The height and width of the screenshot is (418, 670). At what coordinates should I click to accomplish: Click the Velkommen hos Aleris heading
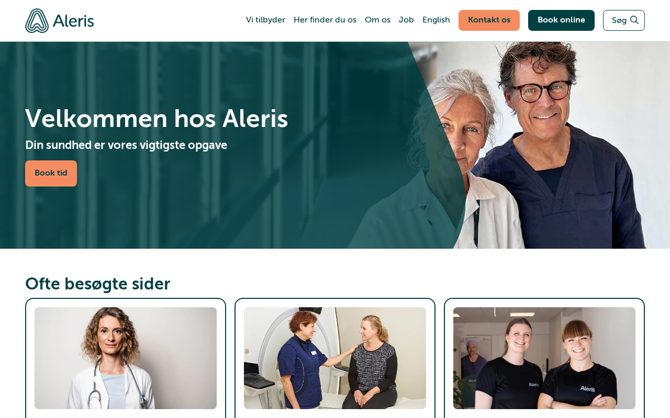tap(157, 119)
